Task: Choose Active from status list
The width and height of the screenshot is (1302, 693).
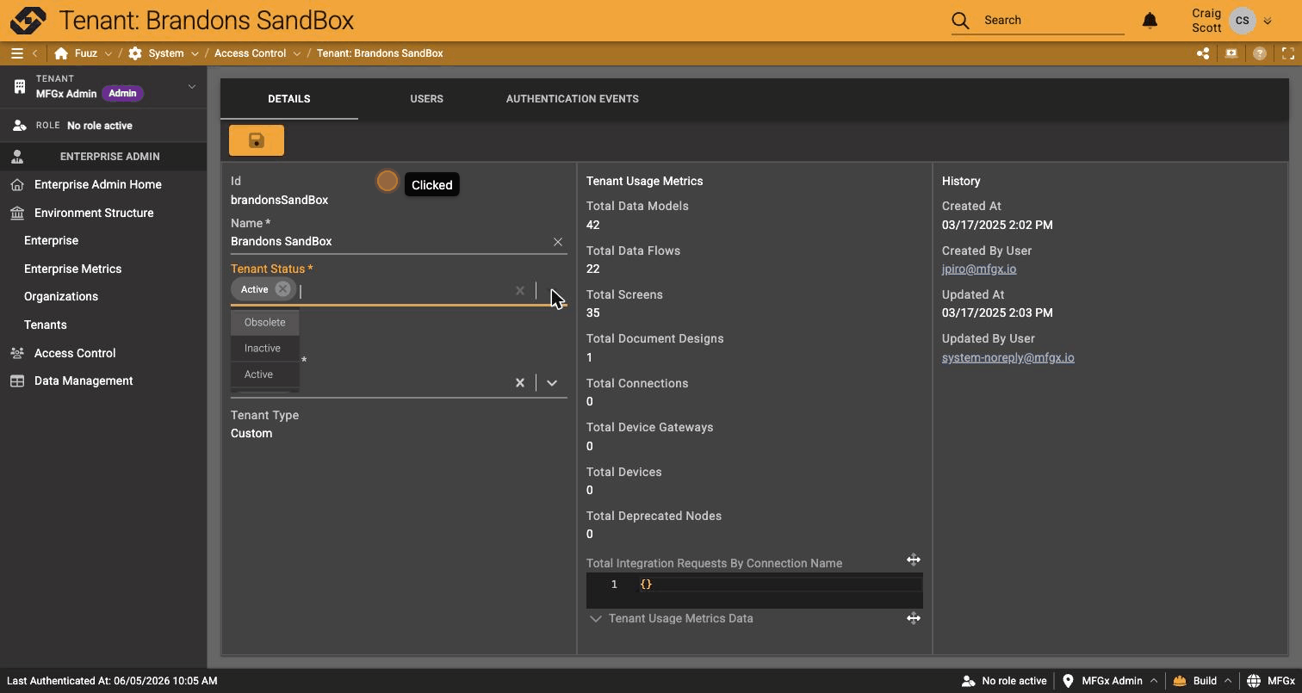Action: click(x=264, y=374)
